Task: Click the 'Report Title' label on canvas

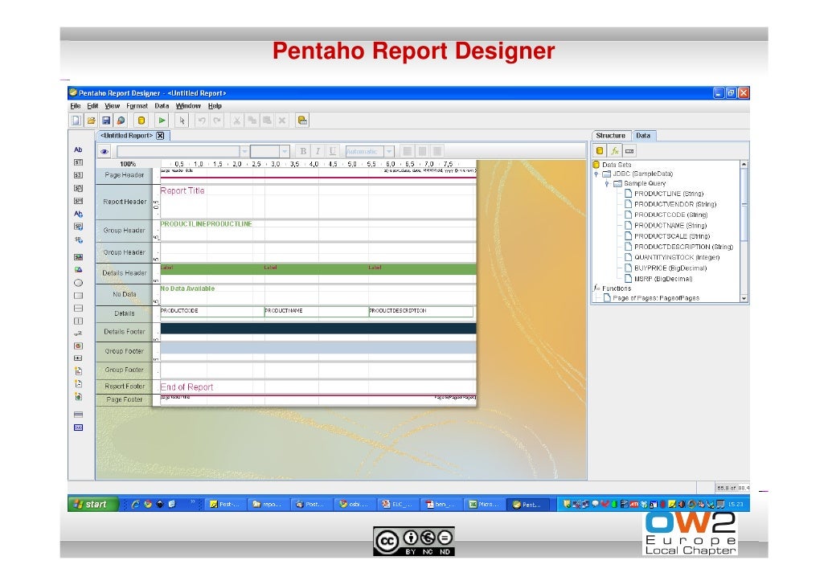Action: (182, 190)
